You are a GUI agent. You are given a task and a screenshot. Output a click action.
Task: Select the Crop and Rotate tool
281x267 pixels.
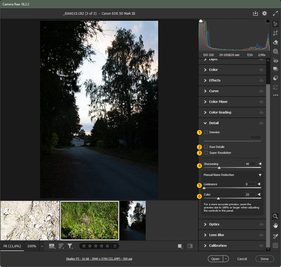[275, 33]
